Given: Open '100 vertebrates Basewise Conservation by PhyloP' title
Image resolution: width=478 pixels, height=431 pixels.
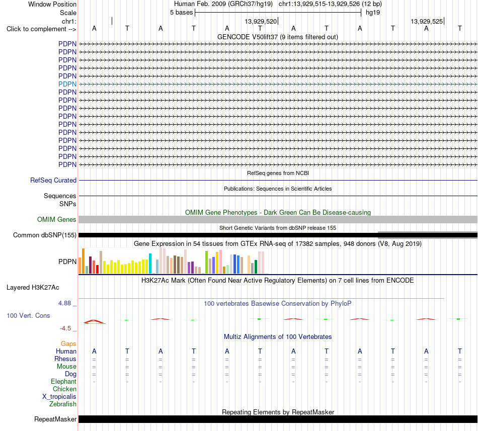Looking at the screenshot, I should tap(278, 303).
